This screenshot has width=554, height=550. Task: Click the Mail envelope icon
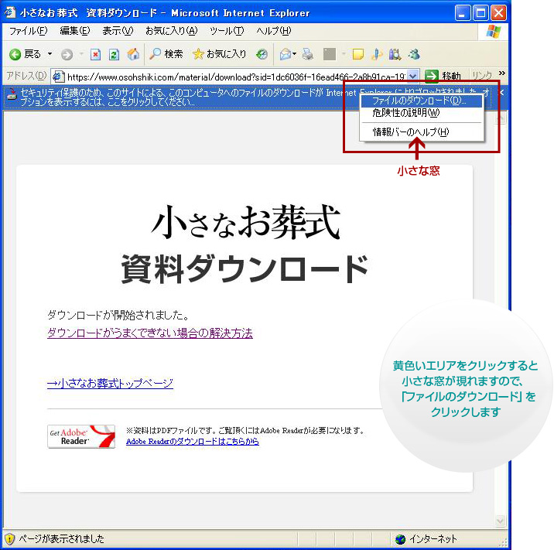pyautogui.click(x=286, y=54)
